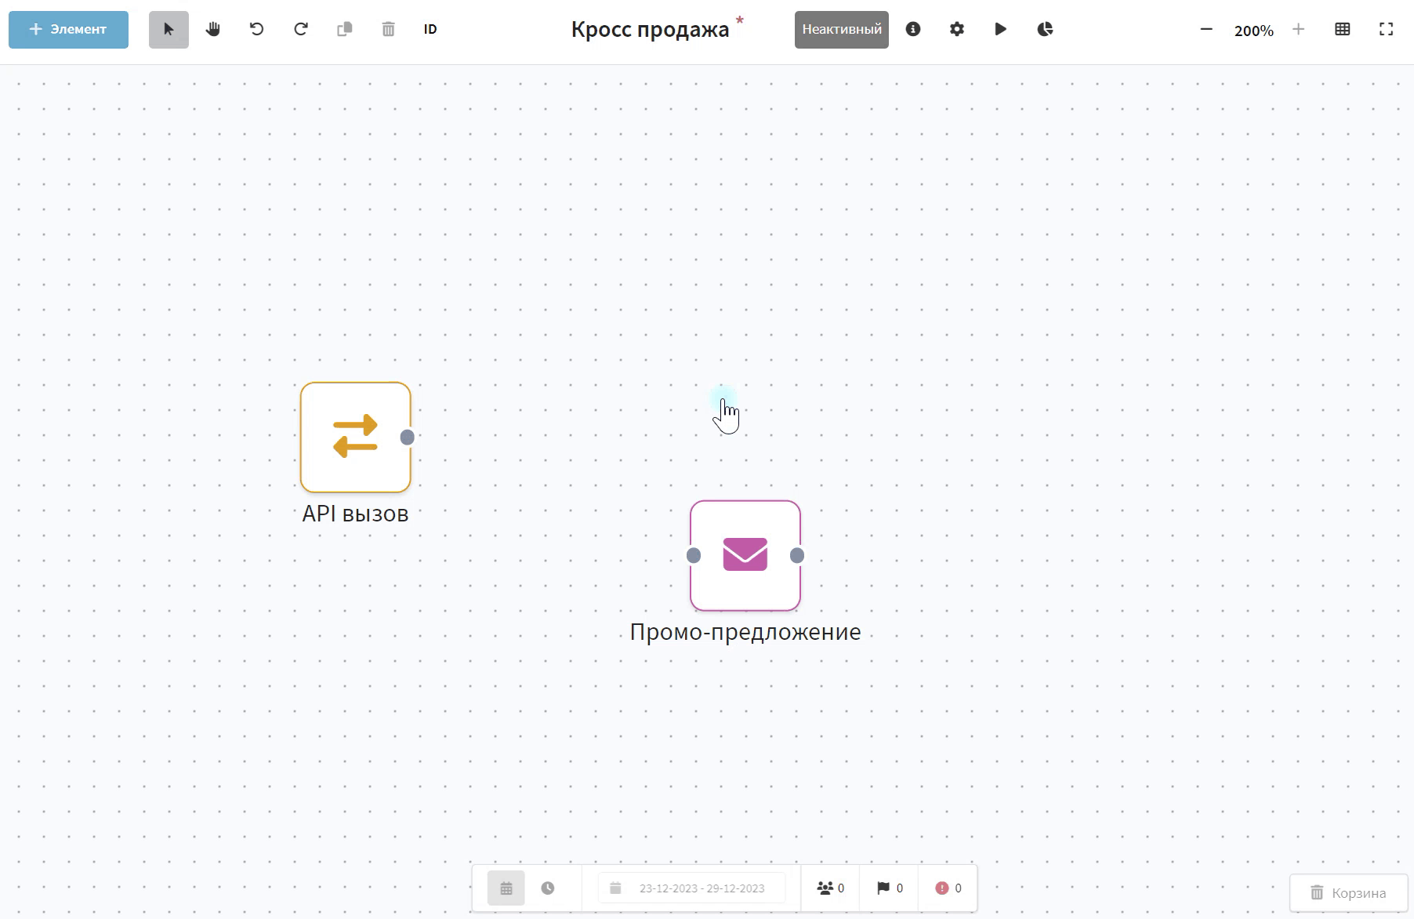Delete selected element via trash toolbar icon

coord(388,30)
